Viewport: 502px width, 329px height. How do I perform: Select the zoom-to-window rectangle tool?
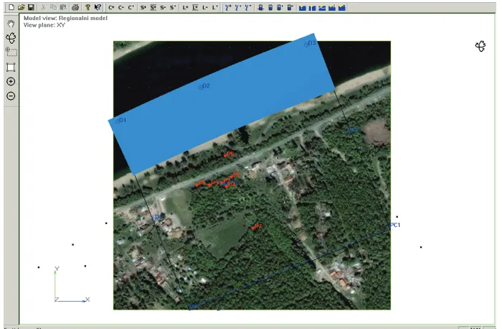pyautogui.click(x=11, y=51)
